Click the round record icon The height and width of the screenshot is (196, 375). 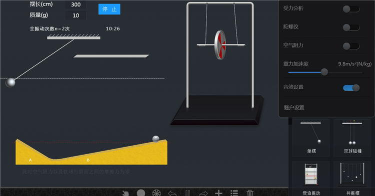point(141,193)
